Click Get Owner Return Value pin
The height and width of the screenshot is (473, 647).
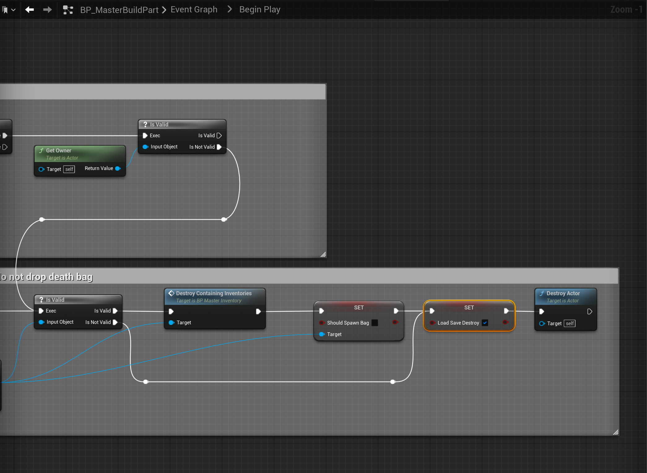point(118,168)
